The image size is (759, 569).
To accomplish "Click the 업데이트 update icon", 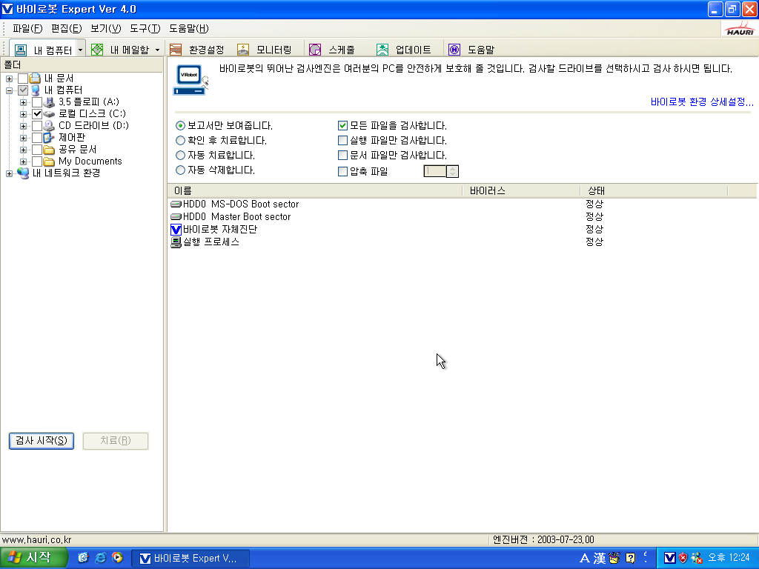I will [382, 50].
